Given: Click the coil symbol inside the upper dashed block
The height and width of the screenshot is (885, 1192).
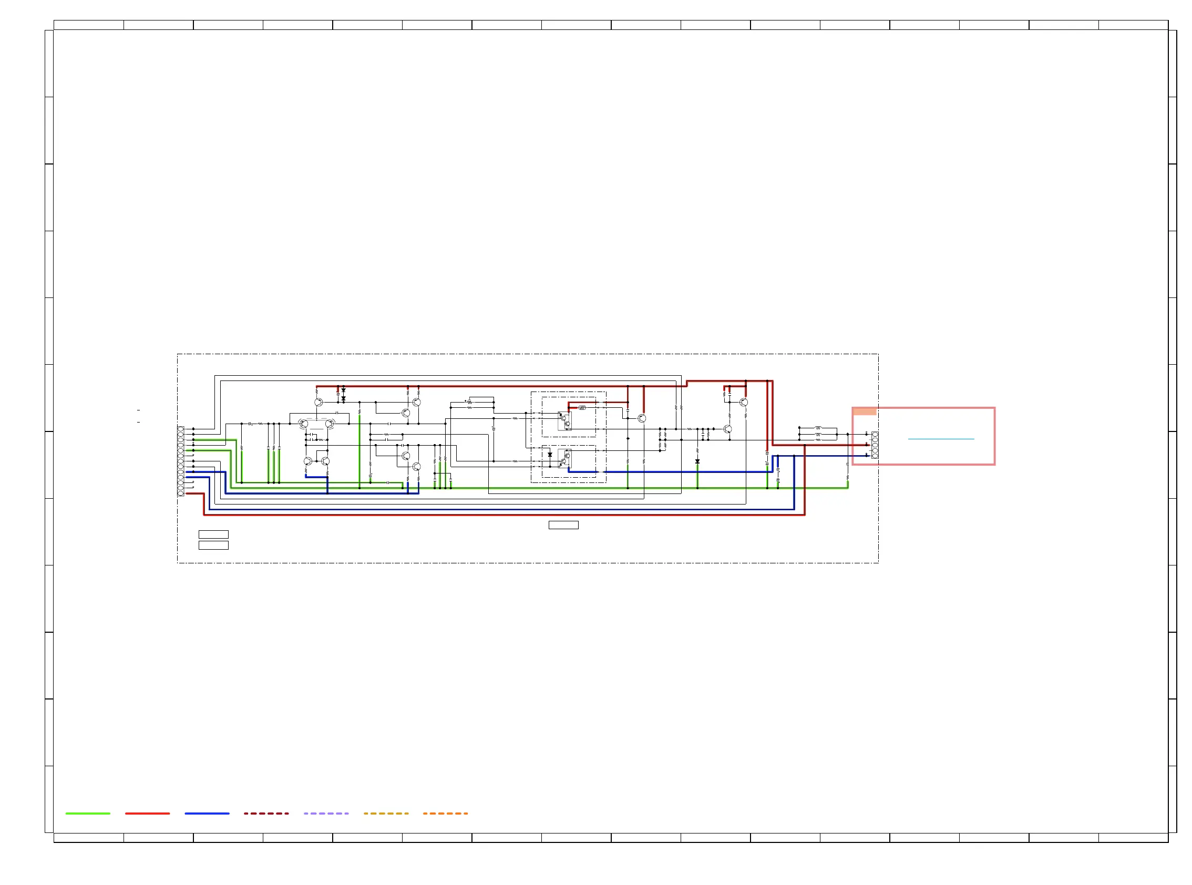Looking at the screenshot, I should click(x=582, y=408).
